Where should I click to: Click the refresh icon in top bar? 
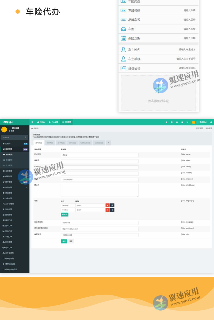(x=171, y=122)
